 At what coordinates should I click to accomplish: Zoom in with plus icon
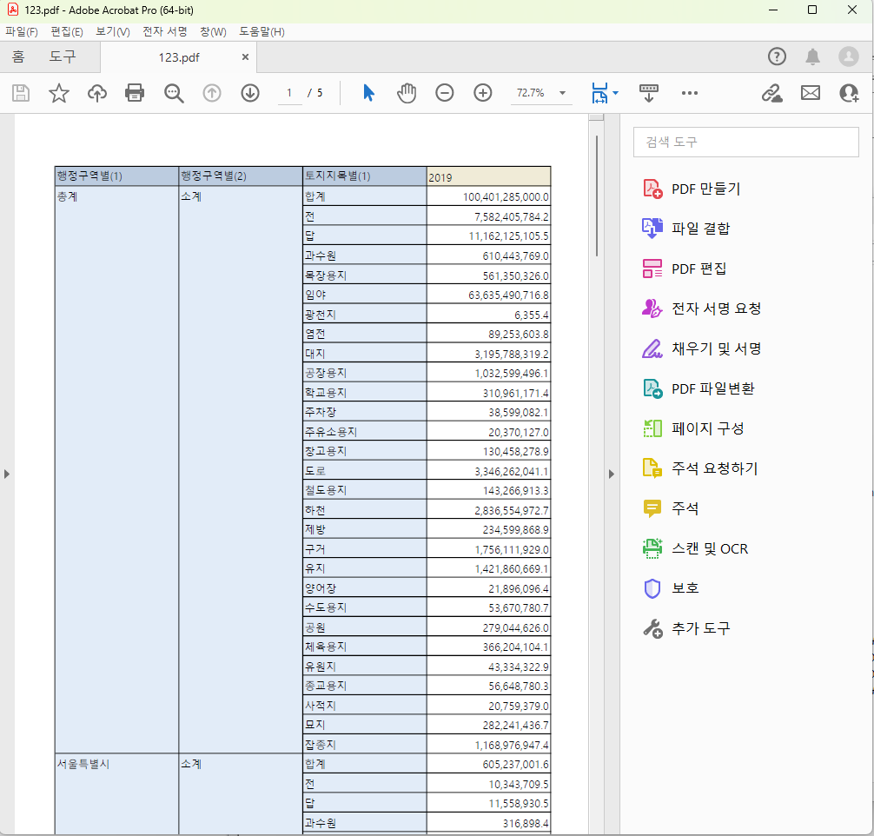click(x=483, y=93)
